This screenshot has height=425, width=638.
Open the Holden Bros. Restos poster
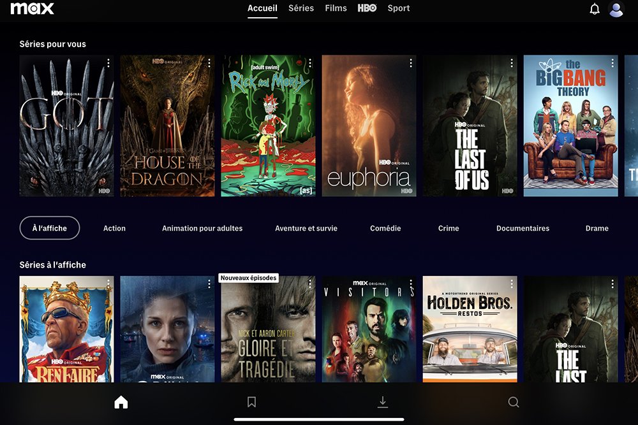pyautogui.click(x=470, y=329)
